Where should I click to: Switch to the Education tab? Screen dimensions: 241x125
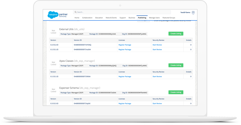pos(99,18)
